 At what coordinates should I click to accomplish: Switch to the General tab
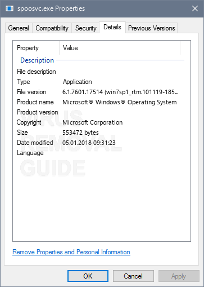19,28
